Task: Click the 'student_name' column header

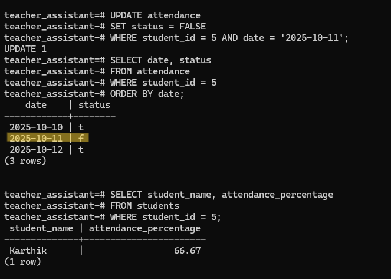Action: [41, 228]
